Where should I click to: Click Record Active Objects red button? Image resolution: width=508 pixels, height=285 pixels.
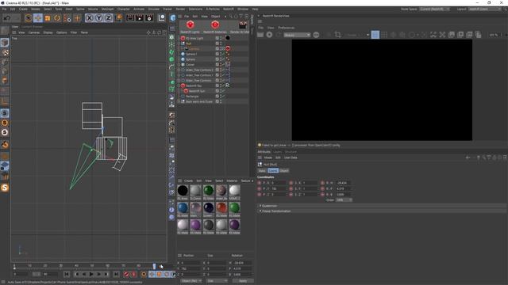tap(126, 275)
